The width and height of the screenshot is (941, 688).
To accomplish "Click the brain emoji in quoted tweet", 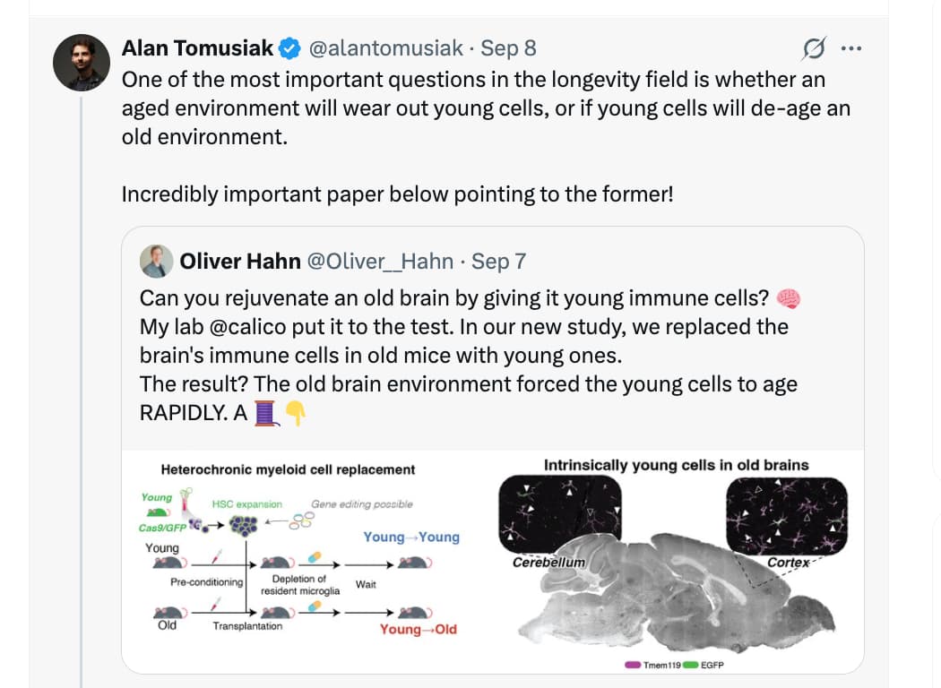I will (788, 298).
